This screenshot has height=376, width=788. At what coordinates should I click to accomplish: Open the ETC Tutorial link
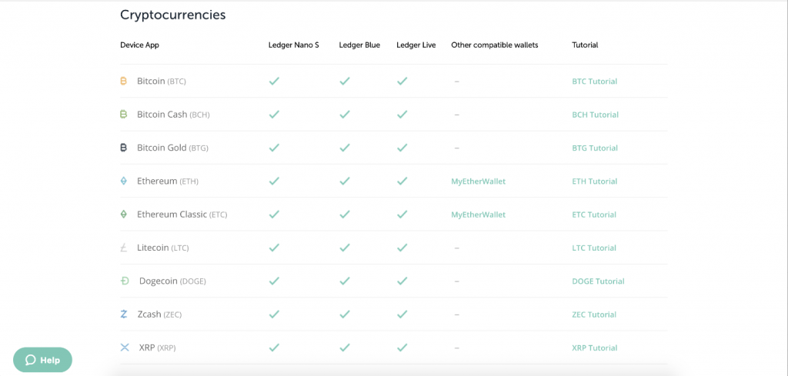594,215
